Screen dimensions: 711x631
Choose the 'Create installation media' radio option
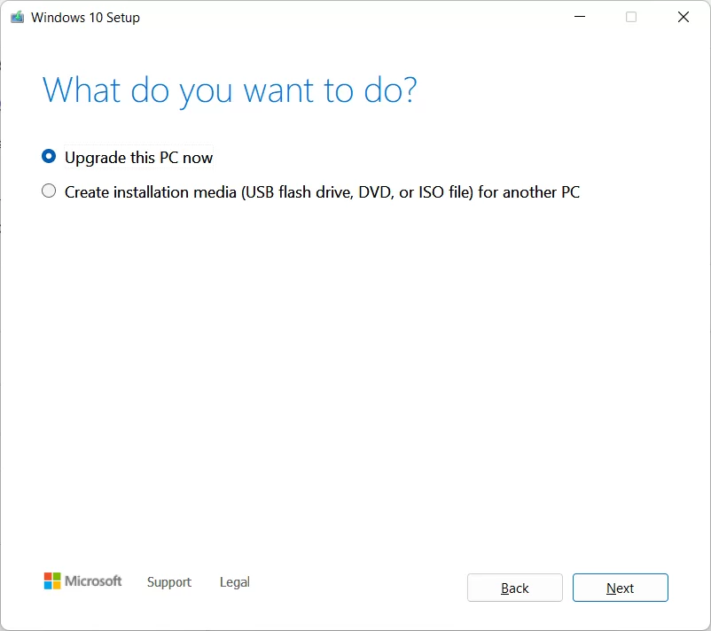tap(49, 191)
